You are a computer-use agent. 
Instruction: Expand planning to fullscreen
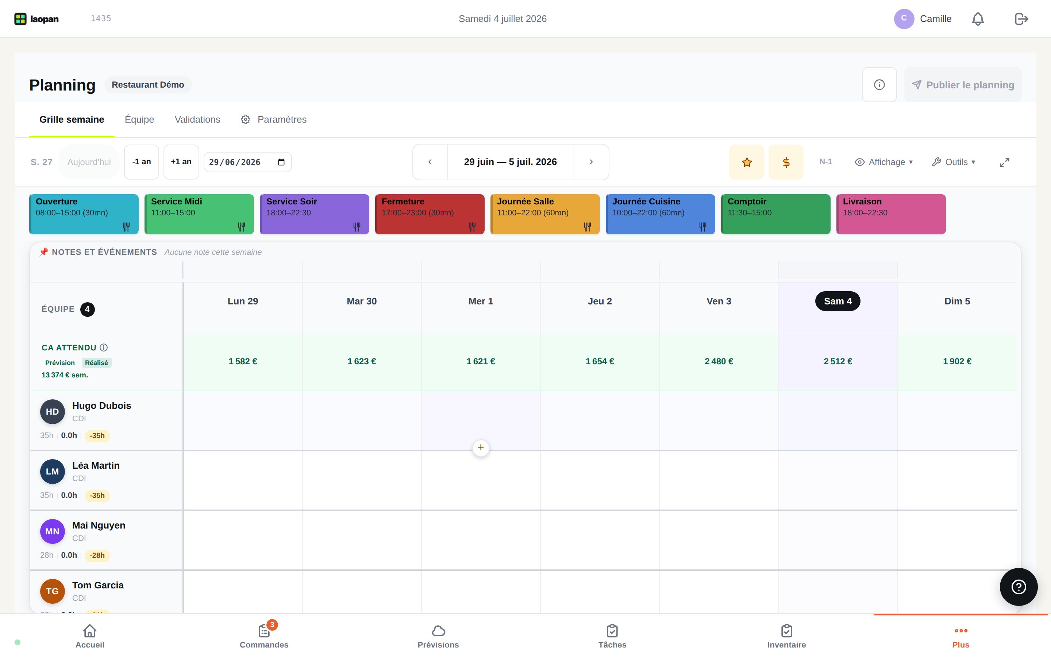pyautogui.click(x=1005, y=162)
